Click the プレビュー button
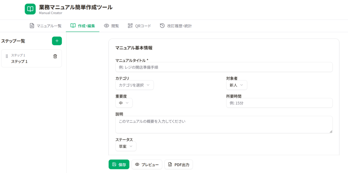 click(x=147, y=165)
